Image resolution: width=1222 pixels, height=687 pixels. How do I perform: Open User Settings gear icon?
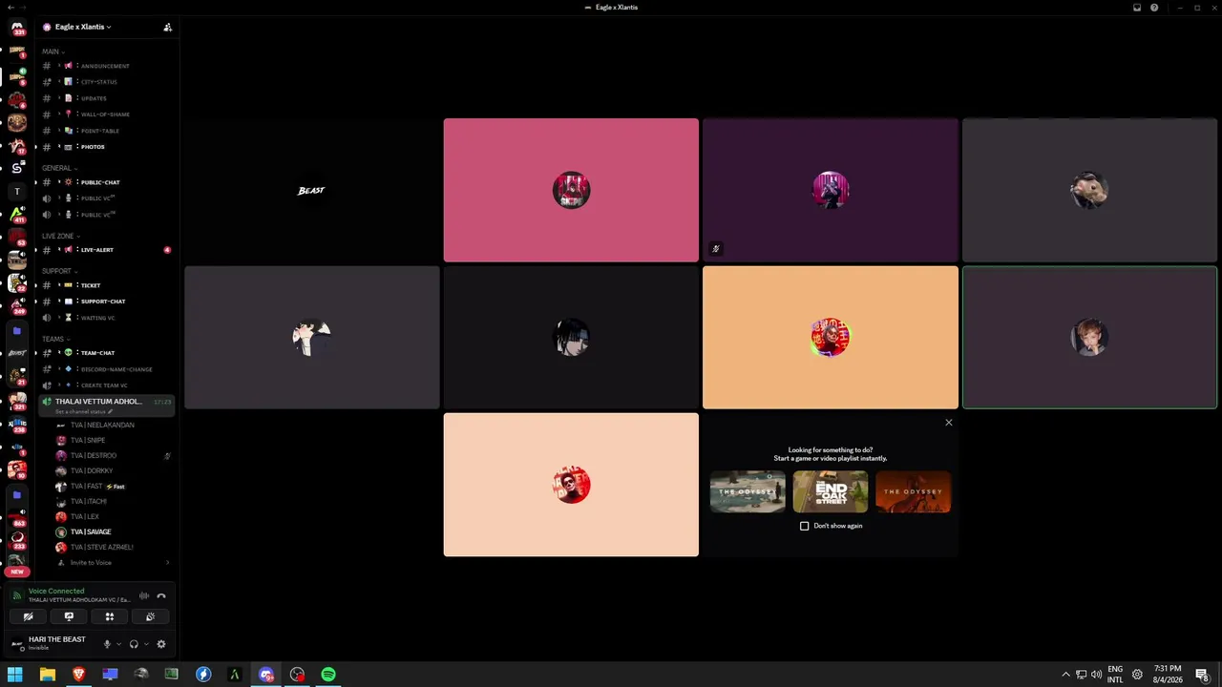(161, 644)
